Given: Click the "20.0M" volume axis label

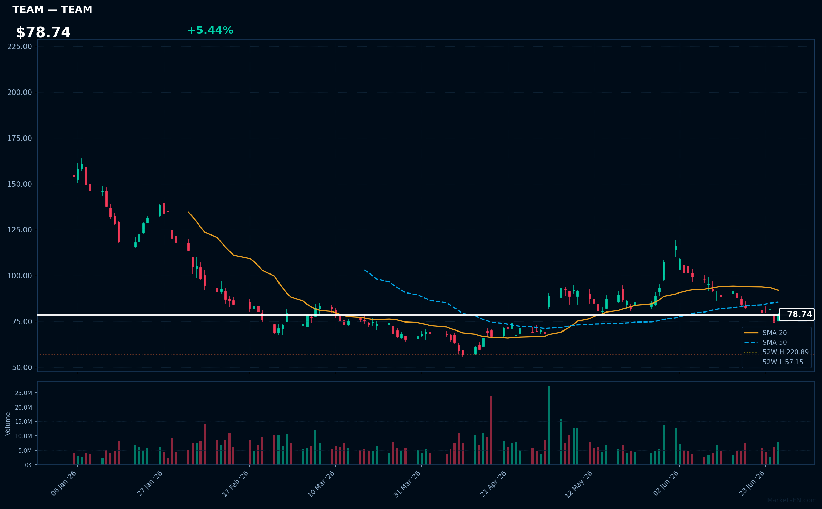Looking at the screenshot, I should [x=23, y=407].
